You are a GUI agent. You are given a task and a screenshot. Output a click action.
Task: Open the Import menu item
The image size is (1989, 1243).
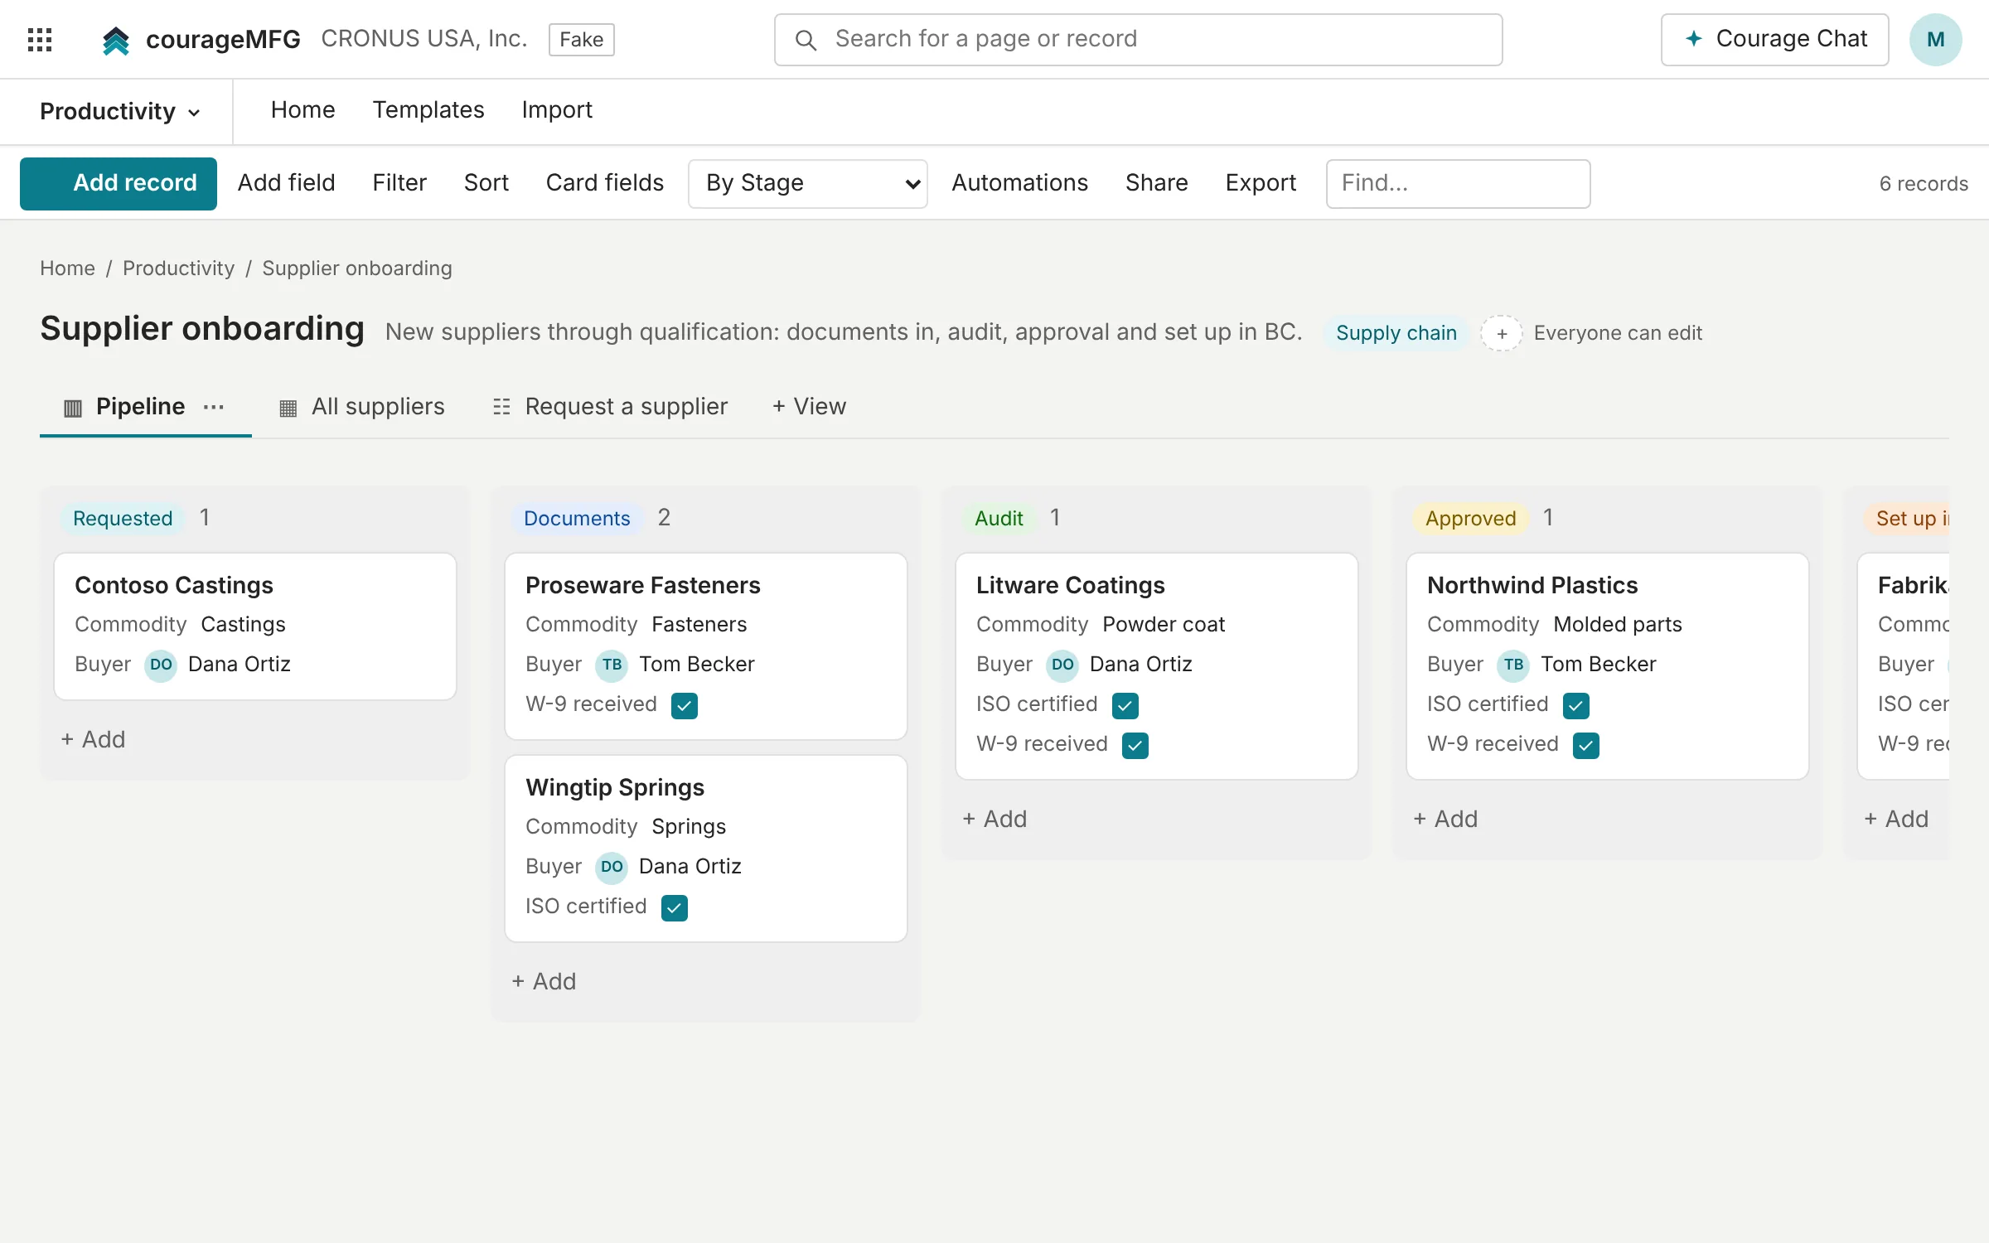[557, 109]
